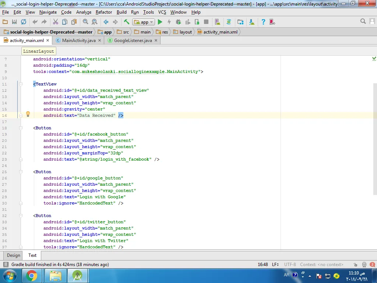The width and height of the screenshot is (377, 283).
Task: Click the Debug app bug icon
Action: 179,22
